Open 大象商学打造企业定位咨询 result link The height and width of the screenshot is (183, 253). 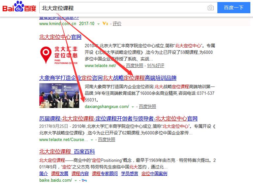108,78
